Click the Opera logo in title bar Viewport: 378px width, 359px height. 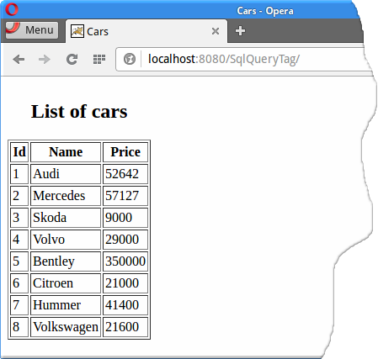(x=12, y=9)
